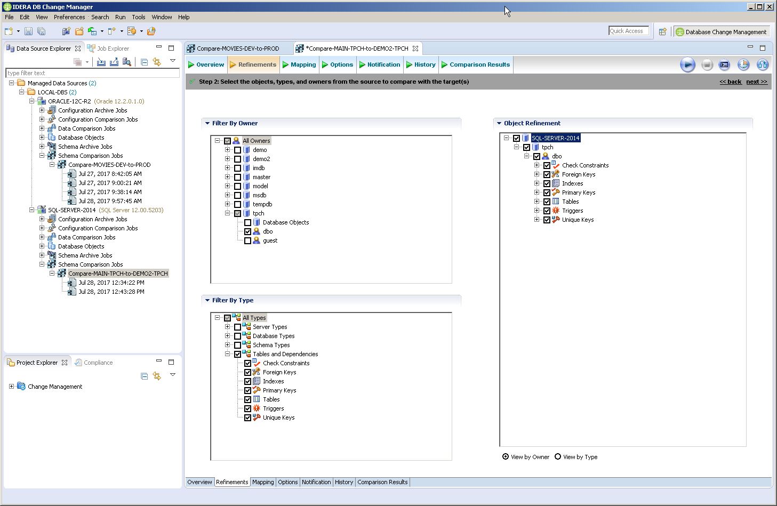Open Data Source Explorer view menu triangle
This screenshot has height=506, width=777.
173,61
